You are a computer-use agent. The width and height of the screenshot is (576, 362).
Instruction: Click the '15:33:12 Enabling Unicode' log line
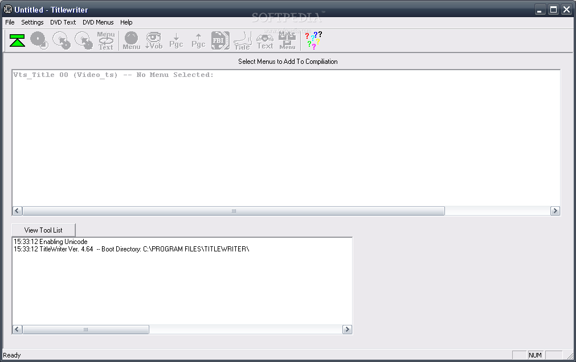[x=50, y=242]
